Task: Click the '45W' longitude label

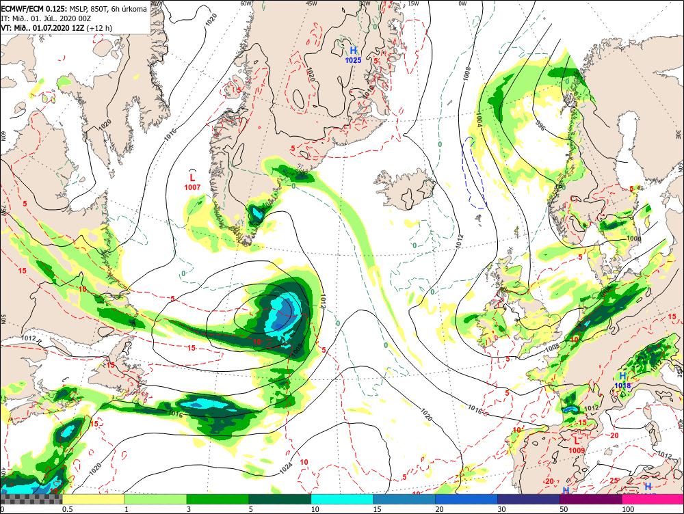Action: click(x=311, y=3)
